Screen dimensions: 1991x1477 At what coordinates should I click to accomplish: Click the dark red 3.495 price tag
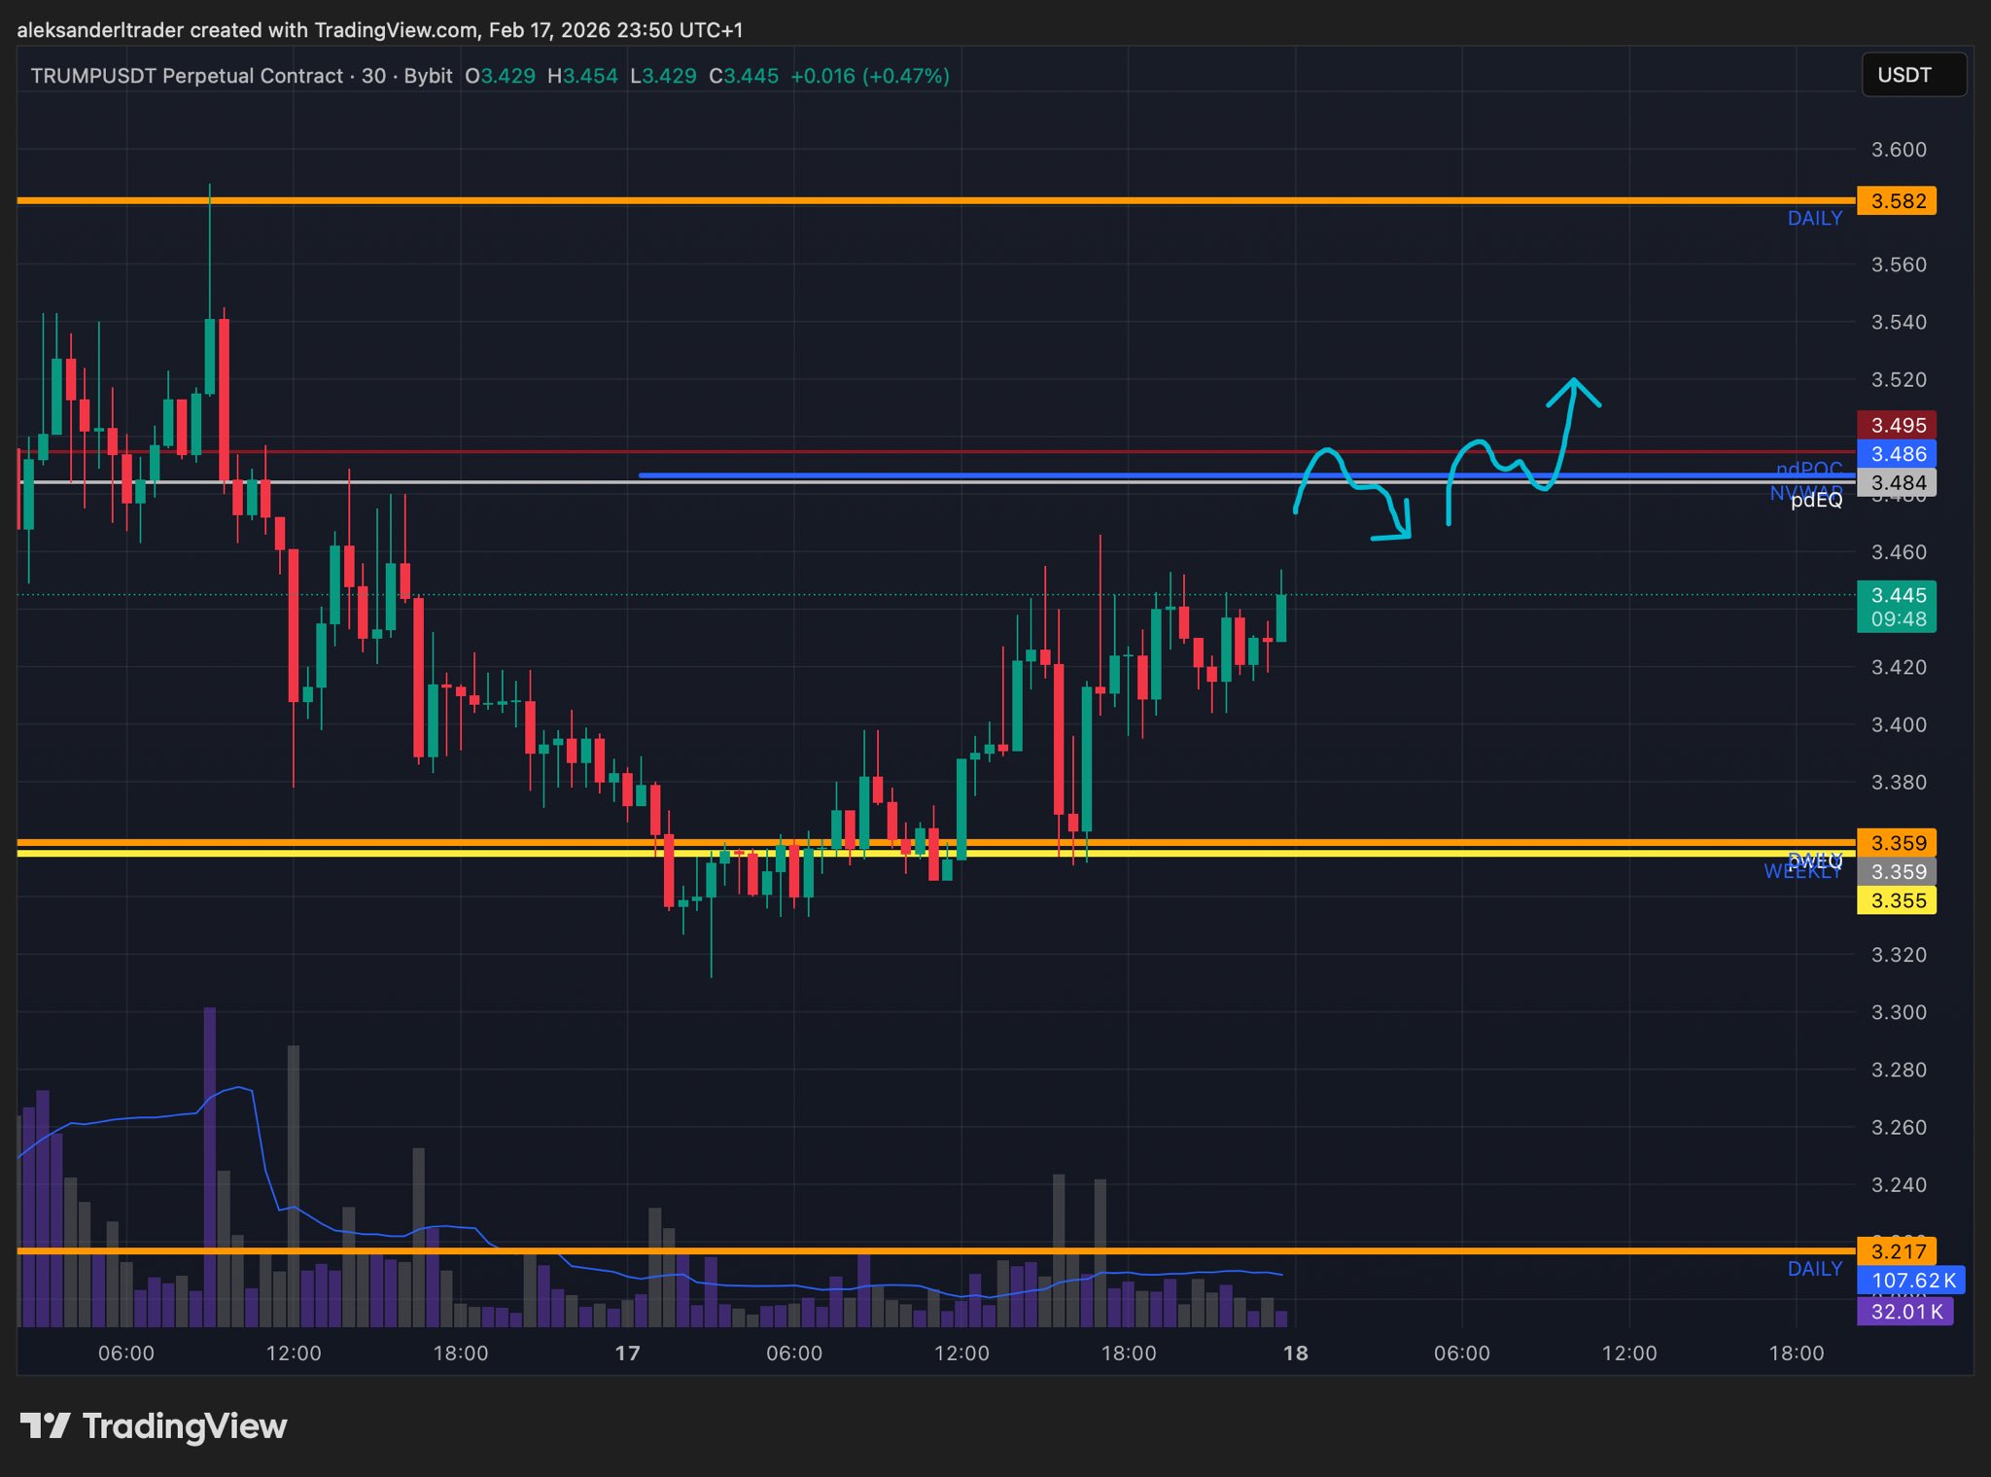pyautogui.click(x=1897, y=425)
